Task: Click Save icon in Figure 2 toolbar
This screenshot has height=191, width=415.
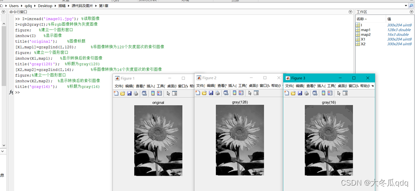Action: pyautogui.click(x=211, y=93)
